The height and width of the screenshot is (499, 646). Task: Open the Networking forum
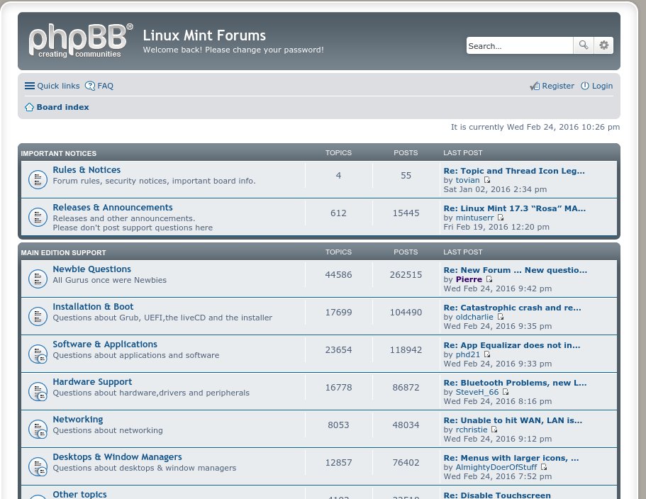click(x=78, y=419)
